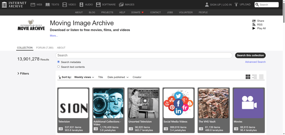This screenshot has width=285, height=135.
Task: Click the Video film strip icon
Action: [x=65, y=4]
